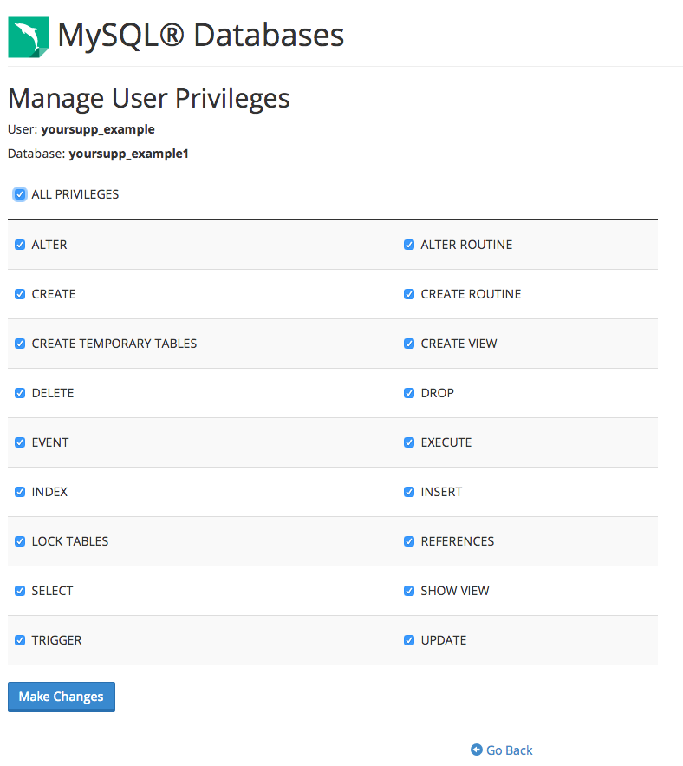
Task: Disable the EXECUTE privilege
Action: coord(408,442)
